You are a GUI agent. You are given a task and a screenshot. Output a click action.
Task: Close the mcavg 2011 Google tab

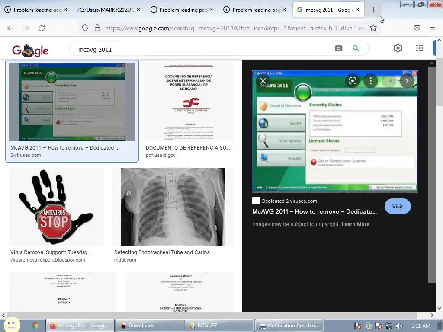pos(357,10)
